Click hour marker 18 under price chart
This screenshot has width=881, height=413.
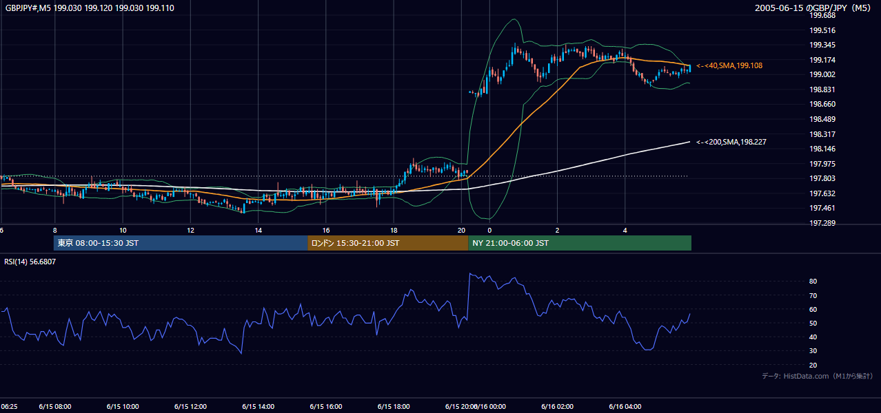point(394,230)
